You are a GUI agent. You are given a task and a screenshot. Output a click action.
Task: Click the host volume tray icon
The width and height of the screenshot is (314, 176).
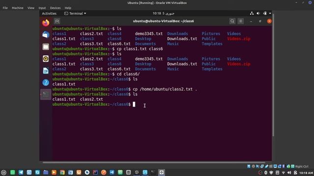(x=289, y=173)
